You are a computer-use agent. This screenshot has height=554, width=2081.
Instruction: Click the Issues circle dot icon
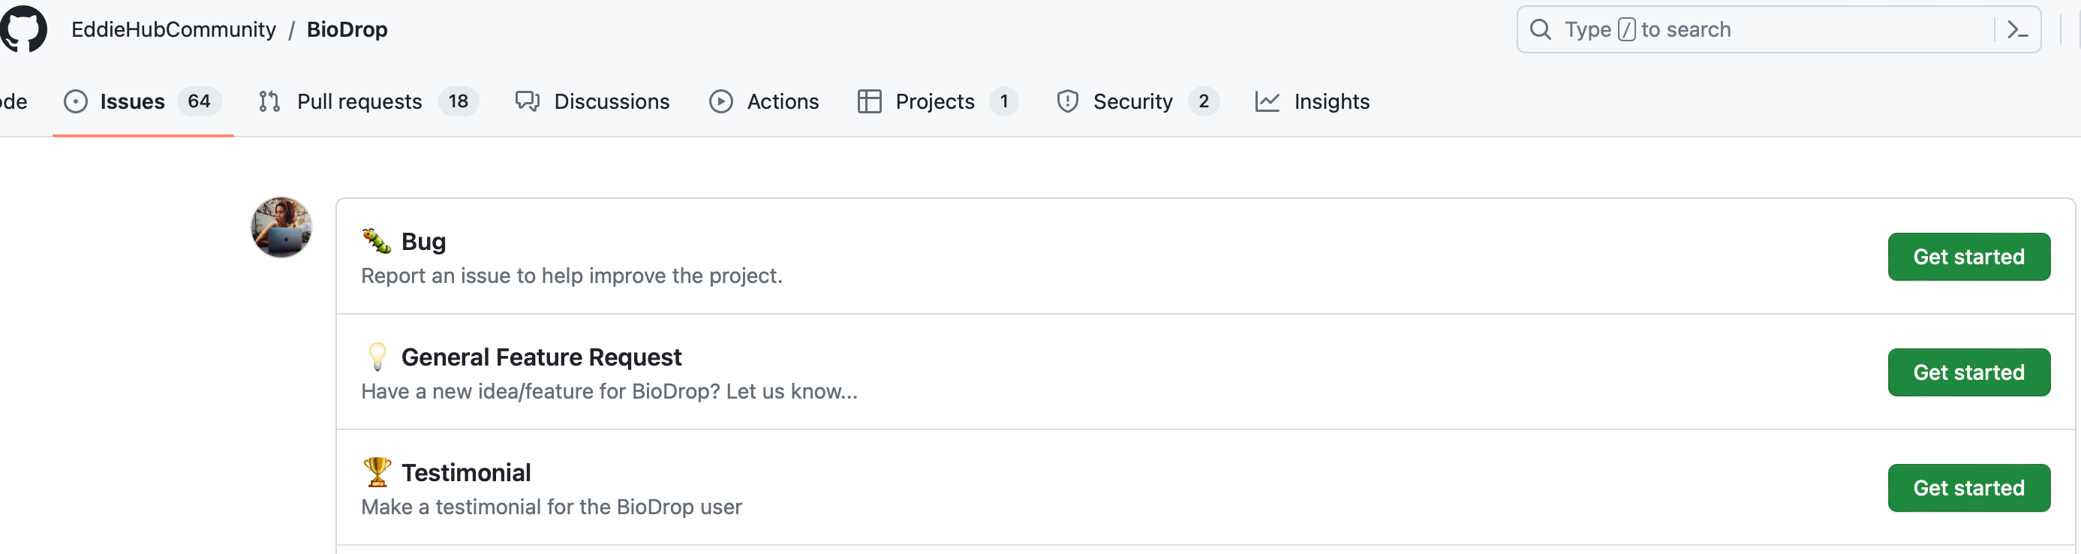75,102
